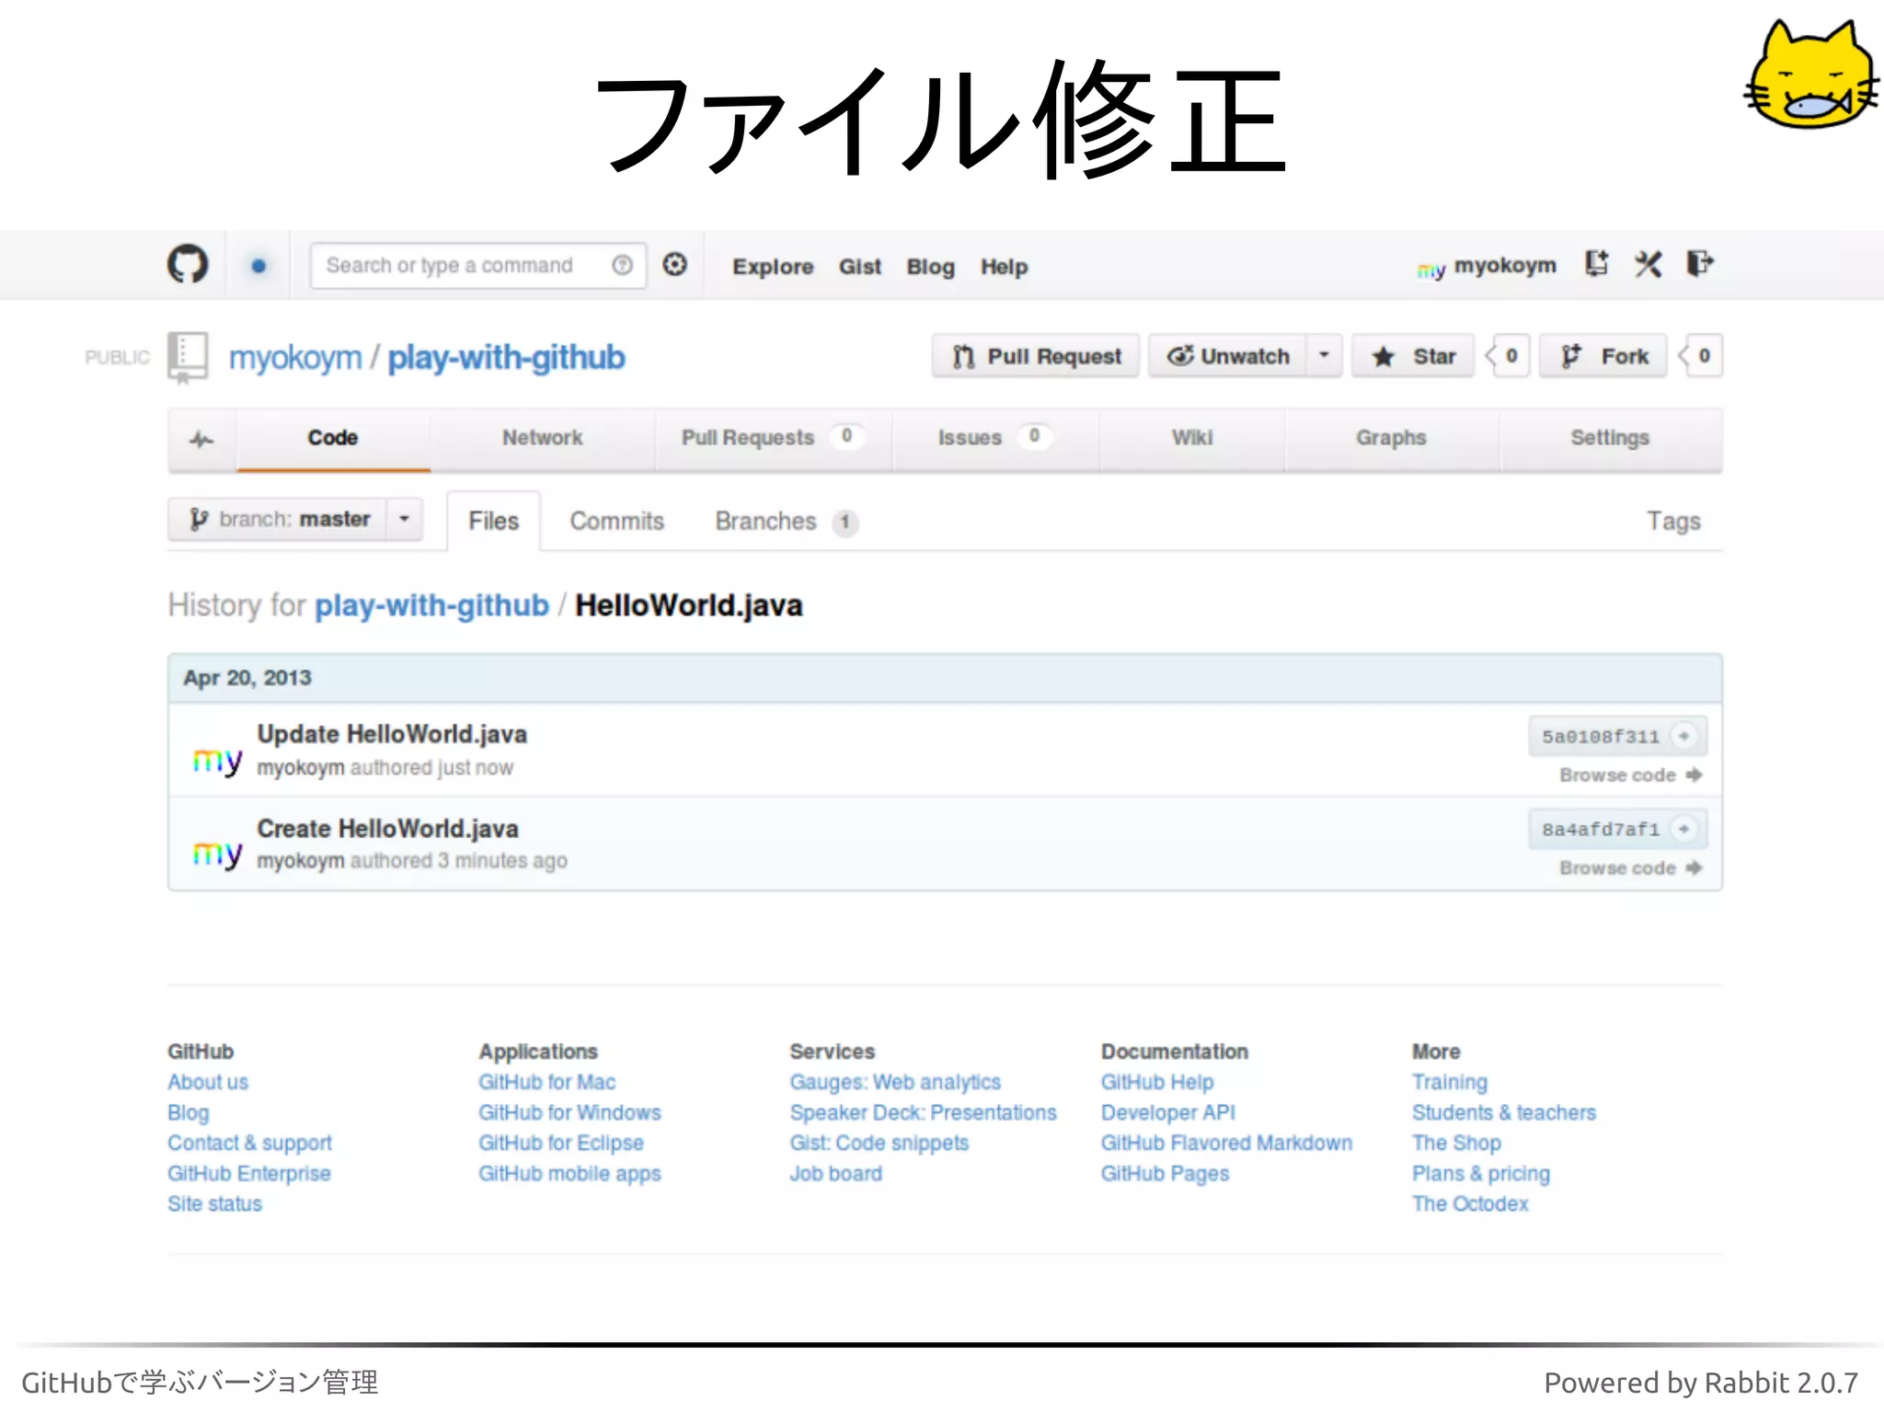Click the Pull Request button
1884x1413 pixels.
(1036, 356)
